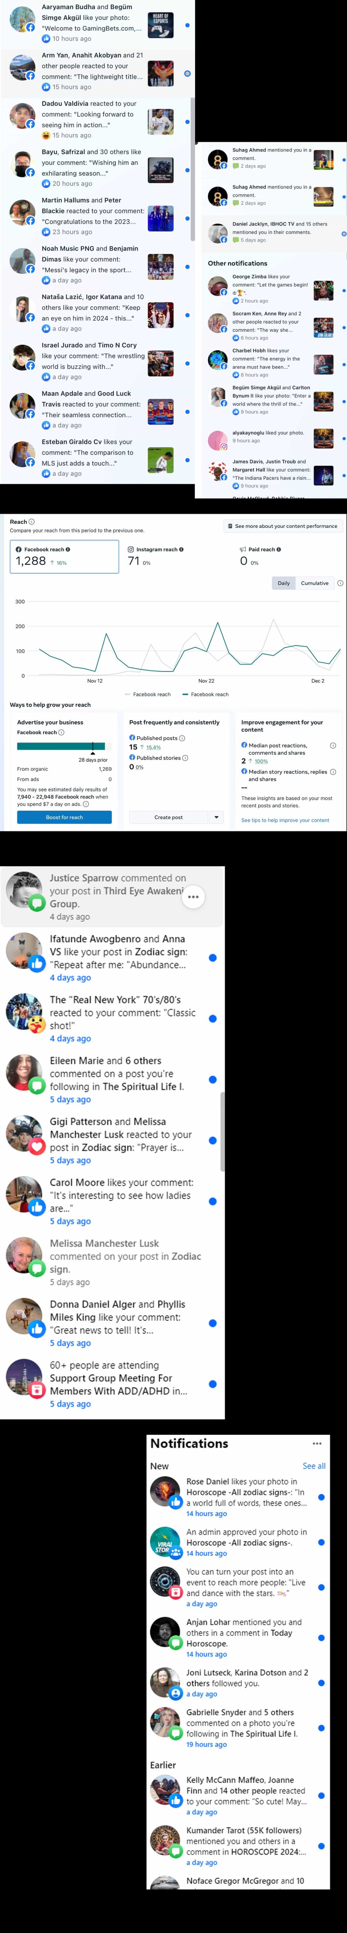
Task: Click the info icon beside Instagram reach
Action: (x=181, y=549)
